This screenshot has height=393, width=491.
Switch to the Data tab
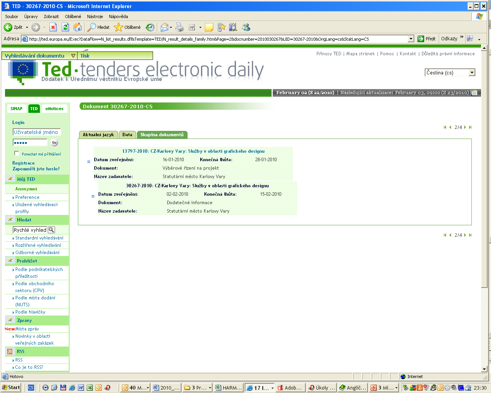click(x=127, y=135)
